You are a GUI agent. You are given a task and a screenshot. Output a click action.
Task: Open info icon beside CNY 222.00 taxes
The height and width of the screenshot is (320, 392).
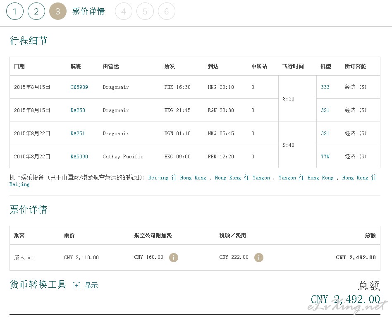(x=259, y=257)
